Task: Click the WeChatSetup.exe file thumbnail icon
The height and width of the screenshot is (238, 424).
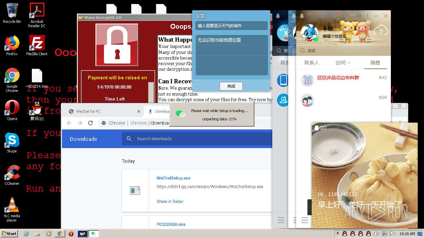Action: coord(135,190)
